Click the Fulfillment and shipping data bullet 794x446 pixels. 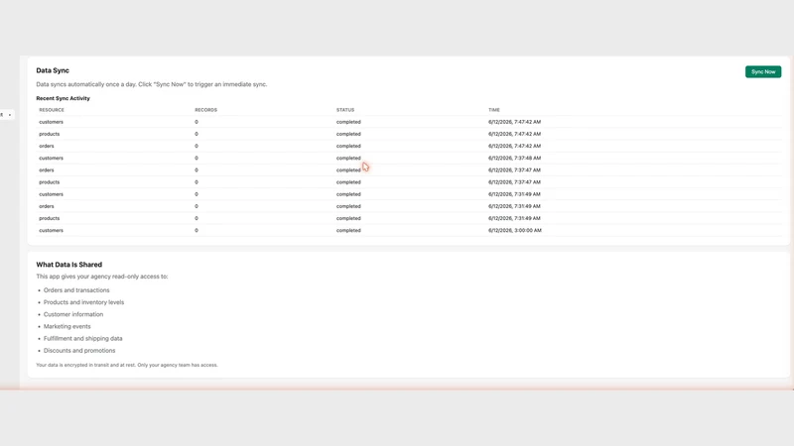click(83, 339)
